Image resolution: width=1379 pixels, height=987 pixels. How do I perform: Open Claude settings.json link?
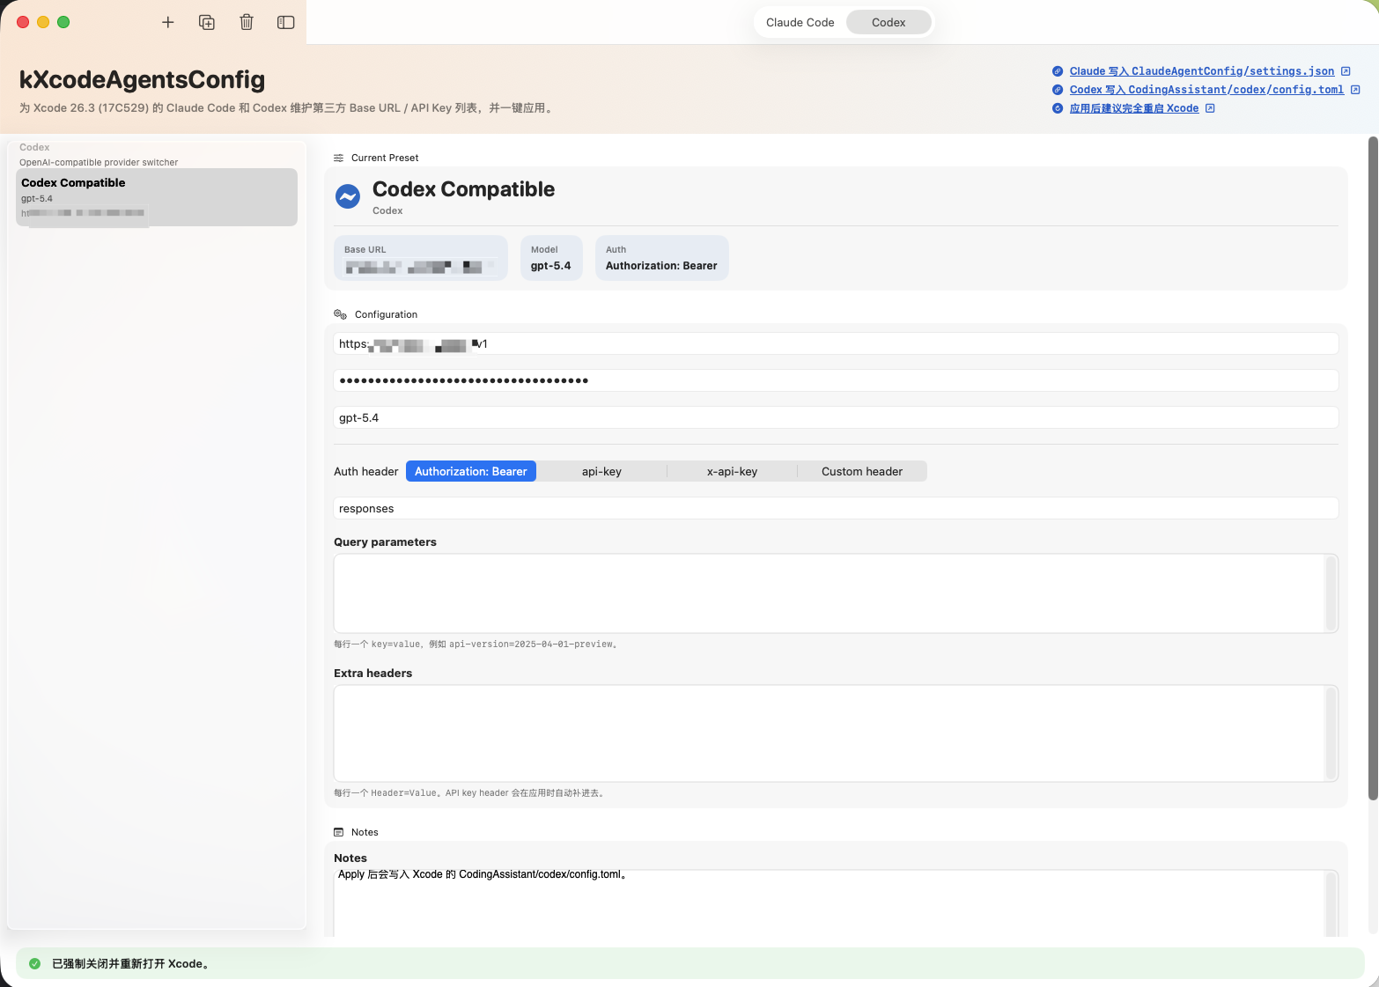coord(1202,71)
